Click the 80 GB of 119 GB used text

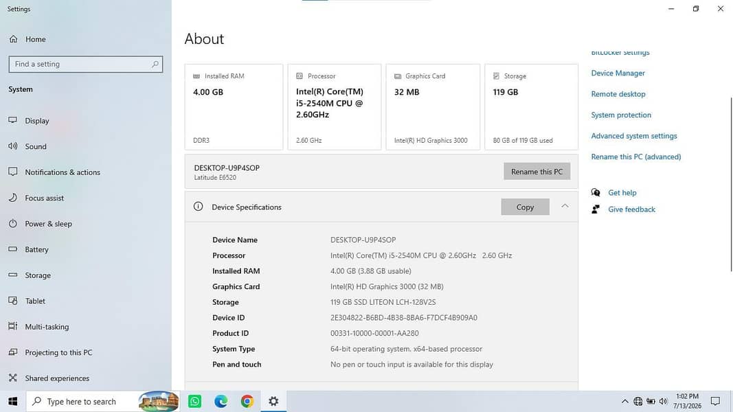pyautogui.click(x=523, y=140)
